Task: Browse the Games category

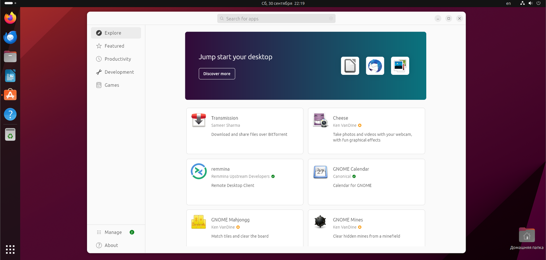Action: (x=116, y=85)
